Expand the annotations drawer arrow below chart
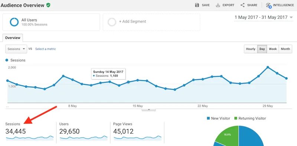The image size is (297, 146). [x=149, y=109]
